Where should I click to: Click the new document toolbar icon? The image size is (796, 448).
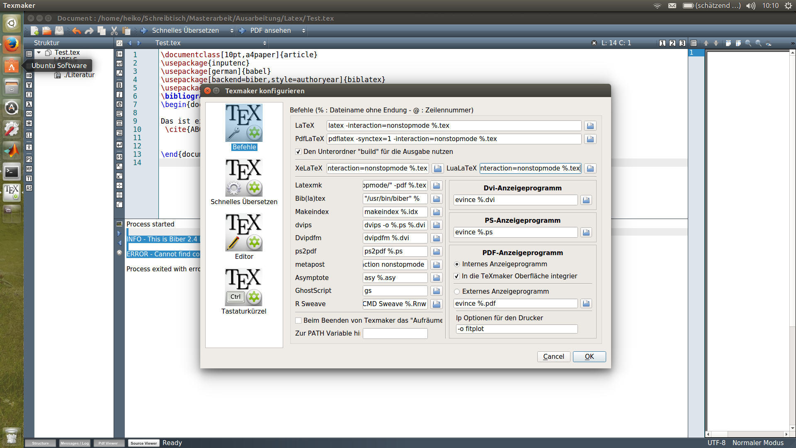point(35,31)
